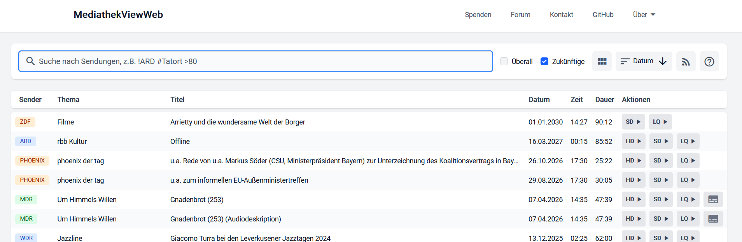Select the ARD sender badge
Screen dimensions: 742x242
(x=26, y=141)
